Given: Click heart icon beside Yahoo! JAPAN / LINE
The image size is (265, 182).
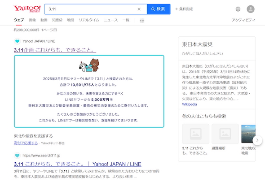Looking at the screenshot, I should pos(17,41).
